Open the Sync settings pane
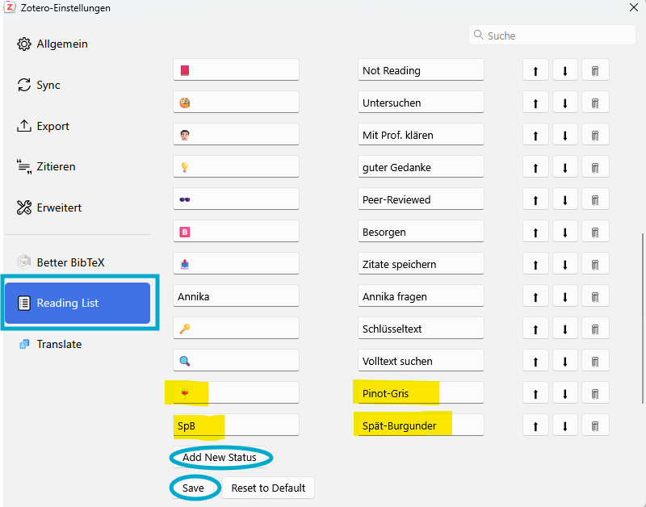 (x=78, y=85)
